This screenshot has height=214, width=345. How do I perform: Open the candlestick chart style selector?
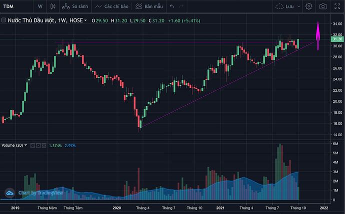click(53, 6)
